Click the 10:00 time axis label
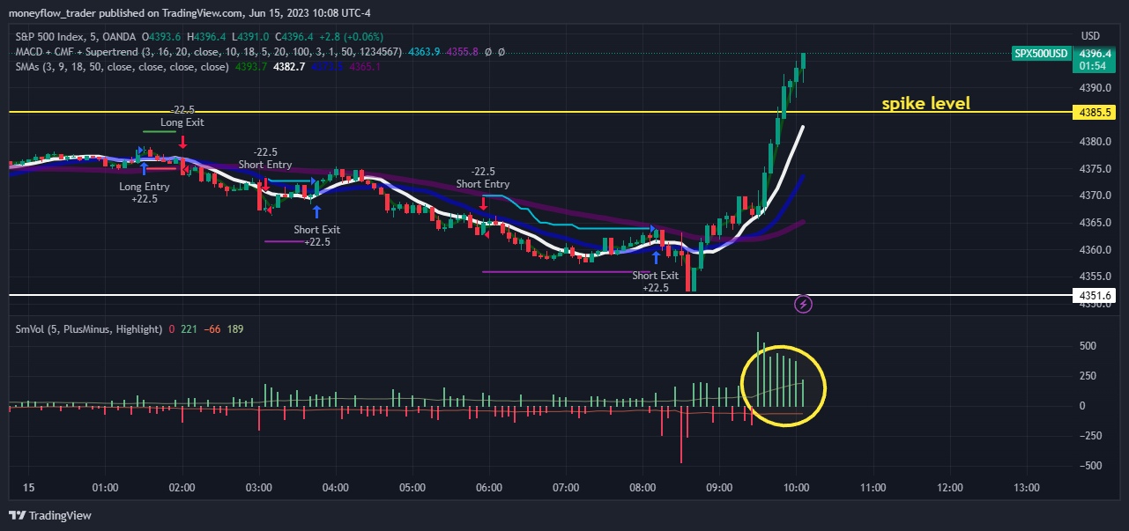Screen dimensions: 1129x531 tap(797, 488)
